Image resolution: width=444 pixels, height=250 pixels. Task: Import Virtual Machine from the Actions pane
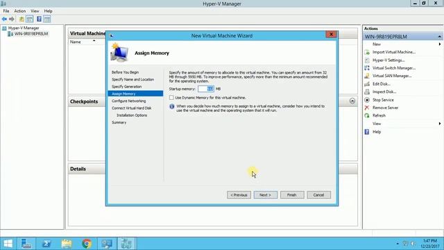pos(393,52)
